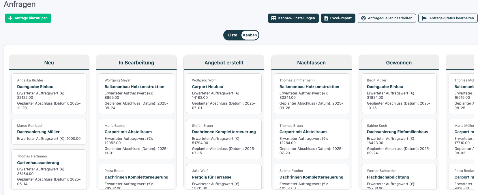Click the Excel-Import file icon

[x=326, y=18]
